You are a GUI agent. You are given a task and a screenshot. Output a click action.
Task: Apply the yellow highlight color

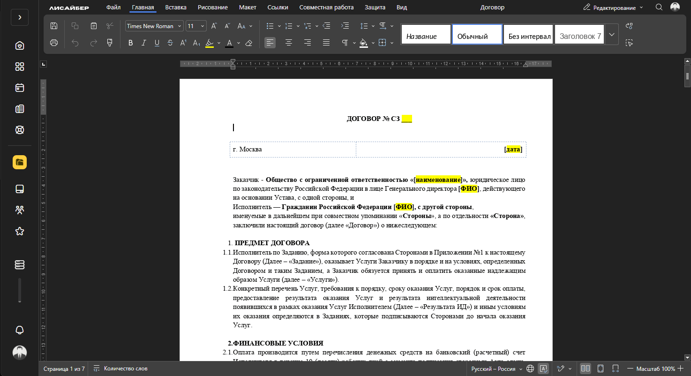[209, 43]
